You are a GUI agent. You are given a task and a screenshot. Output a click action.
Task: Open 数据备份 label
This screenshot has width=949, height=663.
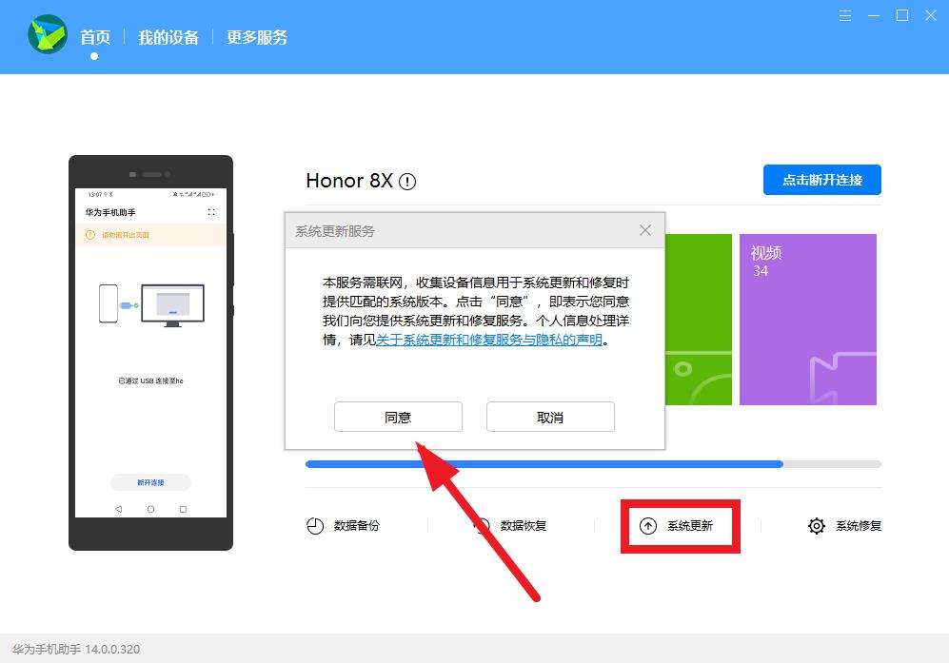(357, 526)
